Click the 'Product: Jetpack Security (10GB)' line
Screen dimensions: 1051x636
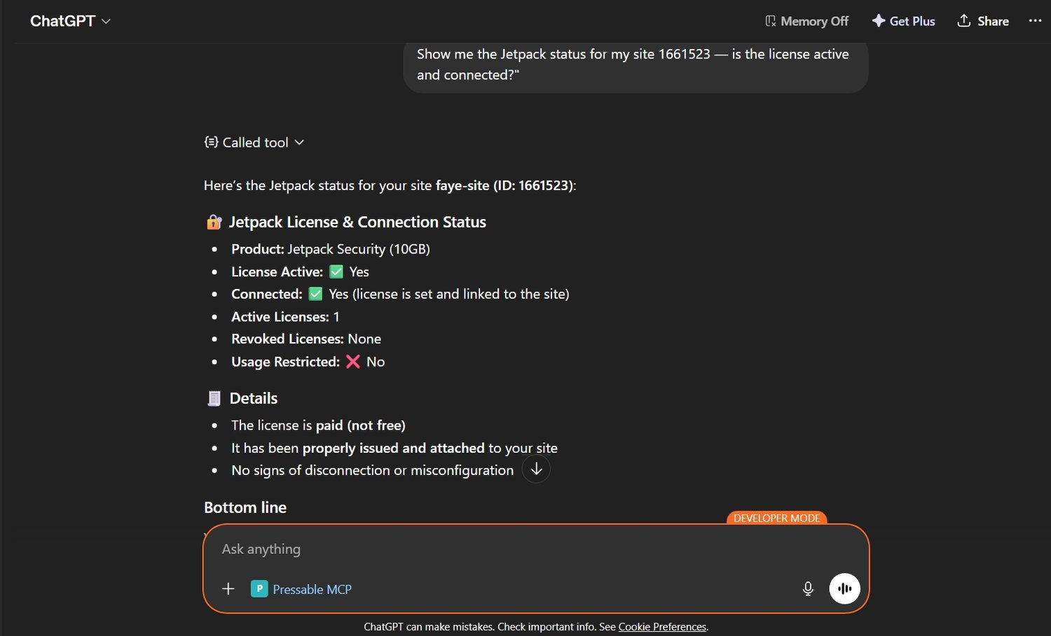(331, 249)
